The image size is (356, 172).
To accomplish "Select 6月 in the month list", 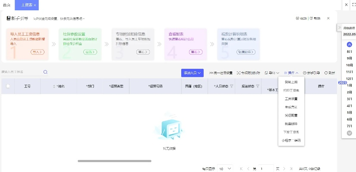I will [x=350, y=120].
